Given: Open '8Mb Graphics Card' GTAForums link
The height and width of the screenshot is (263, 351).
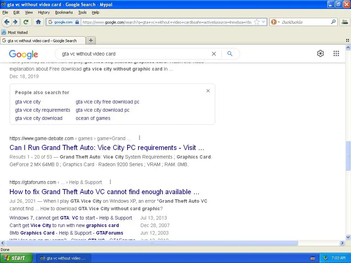Looking at the screenshot, I should (x=66, y=233).
